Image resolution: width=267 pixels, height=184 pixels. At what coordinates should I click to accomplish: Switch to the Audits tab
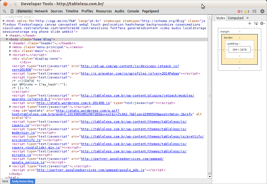pyautogui.click(x=120, y=11)
